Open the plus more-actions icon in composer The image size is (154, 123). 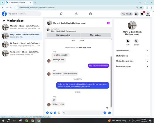47,113
